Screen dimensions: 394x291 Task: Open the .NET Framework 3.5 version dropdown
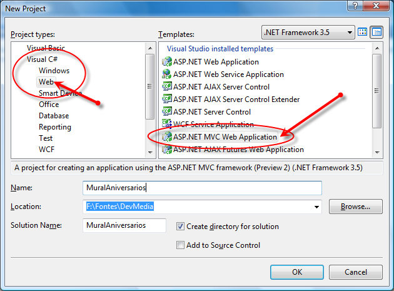click(307, 32)
